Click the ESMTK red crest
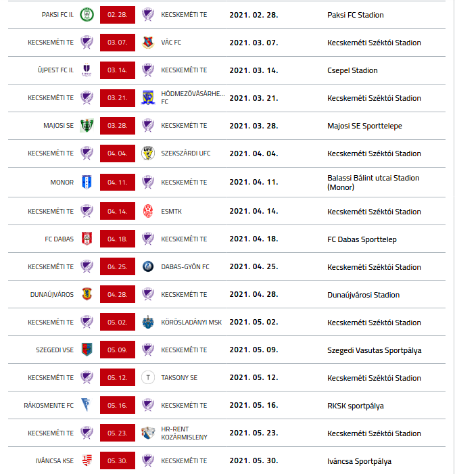The width and height of the screenshot is (455, 474). point(148,211)
